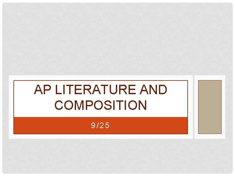
Task: Click the gray background below the date bar
Action: pos(117,156)
